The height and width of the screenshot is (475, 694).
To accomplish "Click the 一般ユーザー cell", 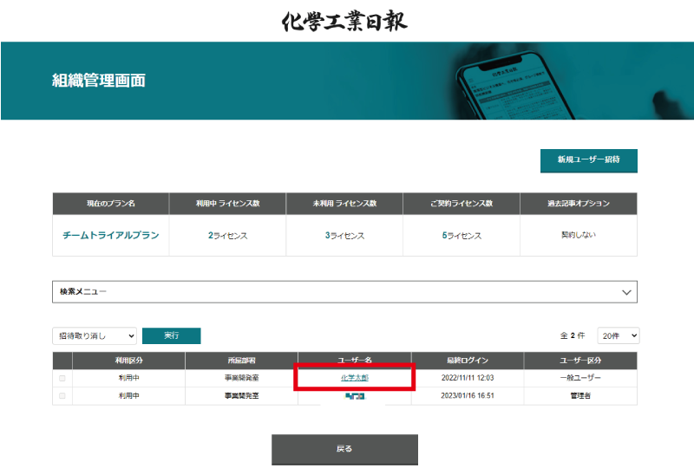I will click(x=580, y=378).
